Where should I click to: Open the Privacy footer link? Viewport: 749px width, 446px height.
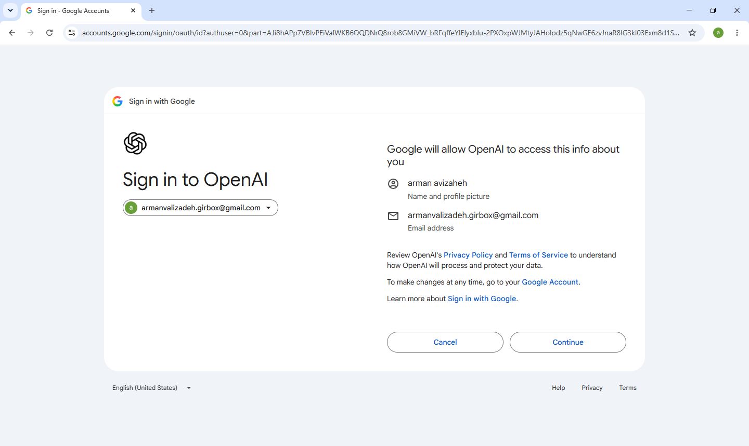592,388
